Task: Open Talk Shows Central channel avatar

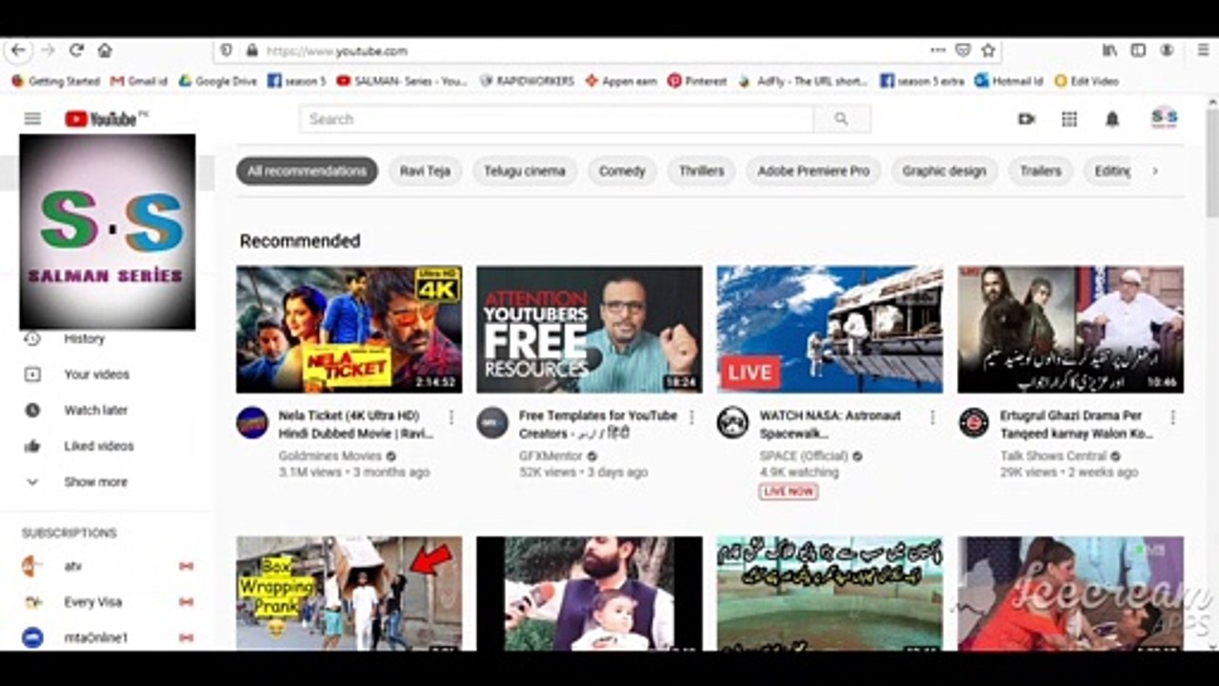Action: 973,422
